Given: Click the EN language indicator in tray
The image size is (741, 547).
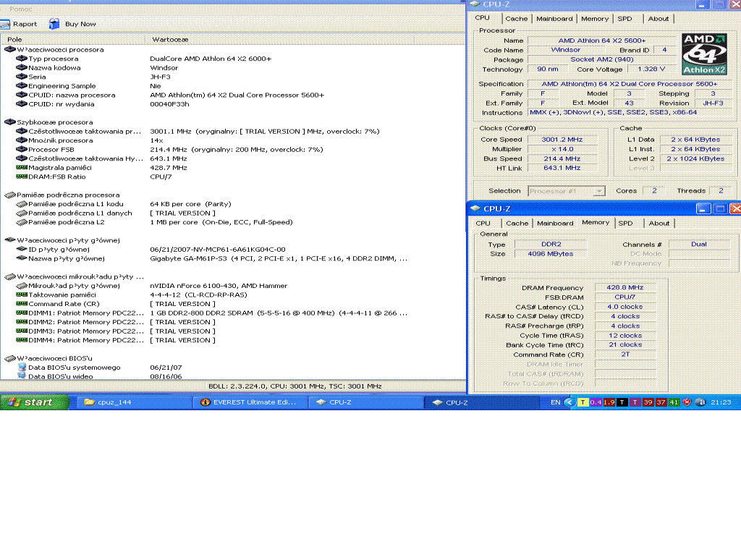Looking at the screenshot, I should coord(555,402).
